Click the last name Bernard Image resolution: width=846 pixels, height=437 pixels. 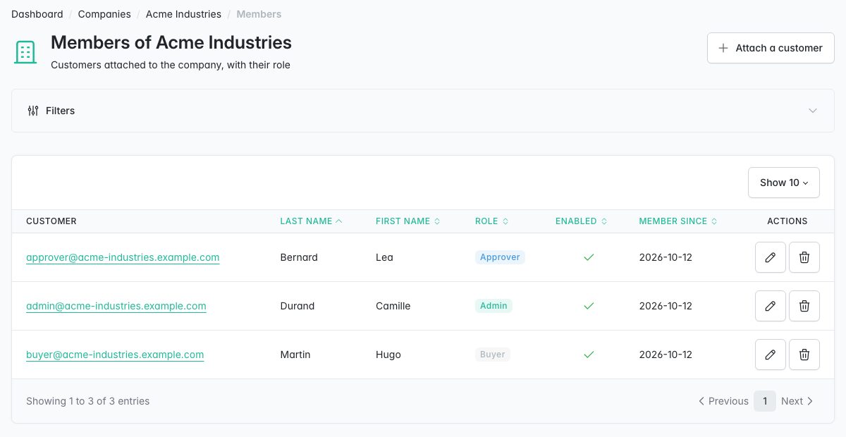coord(299,257)
